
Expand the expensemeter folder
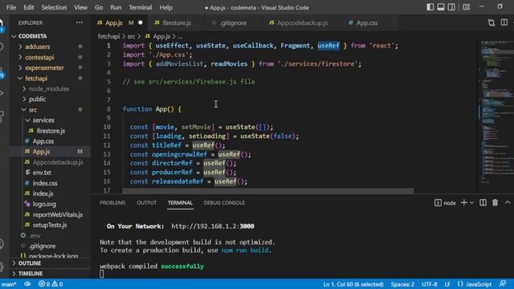pyautogui.click(x=45, y=67)
